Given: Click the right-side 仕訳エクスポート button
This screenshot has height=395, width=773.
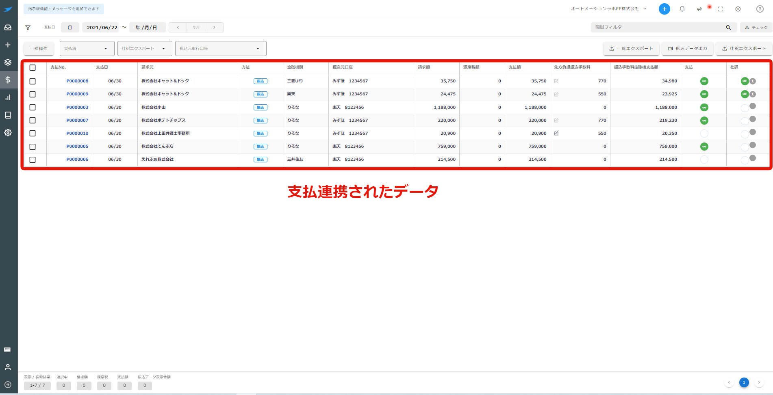Looking at the screenshot, I should coord(743,48).
